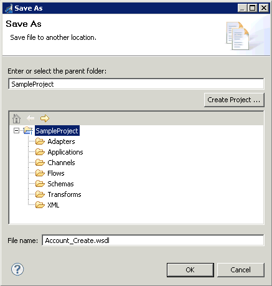Select the Applications folder
This screenshot has width=272, height=286.
click(65, 152)
